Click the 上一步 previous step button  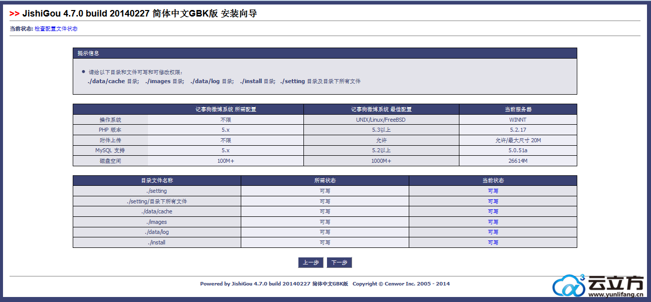tap(311, 263)
